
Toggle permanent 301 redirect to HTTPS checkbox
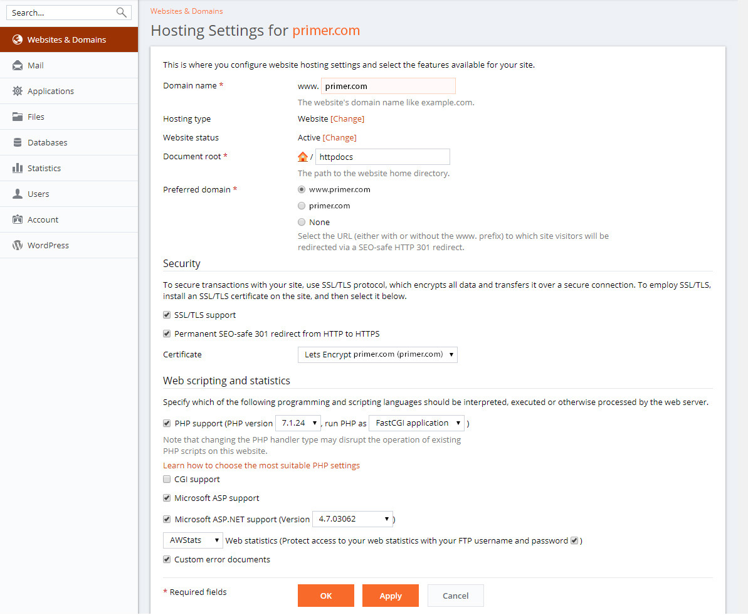(x=167, y=334)
